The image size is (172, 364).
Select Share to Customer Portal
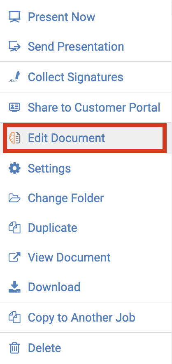pos(86,107)
